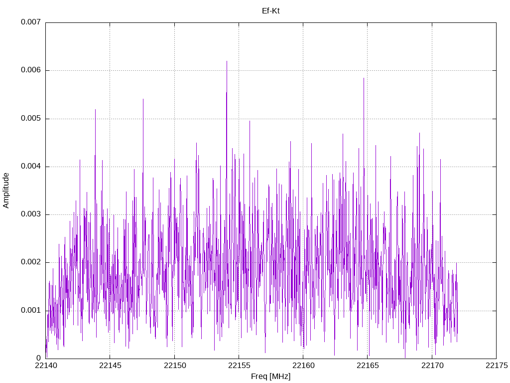Click the y-axis tick label "0.006"
The image size is (510, 383).
(x=31, y=70)
